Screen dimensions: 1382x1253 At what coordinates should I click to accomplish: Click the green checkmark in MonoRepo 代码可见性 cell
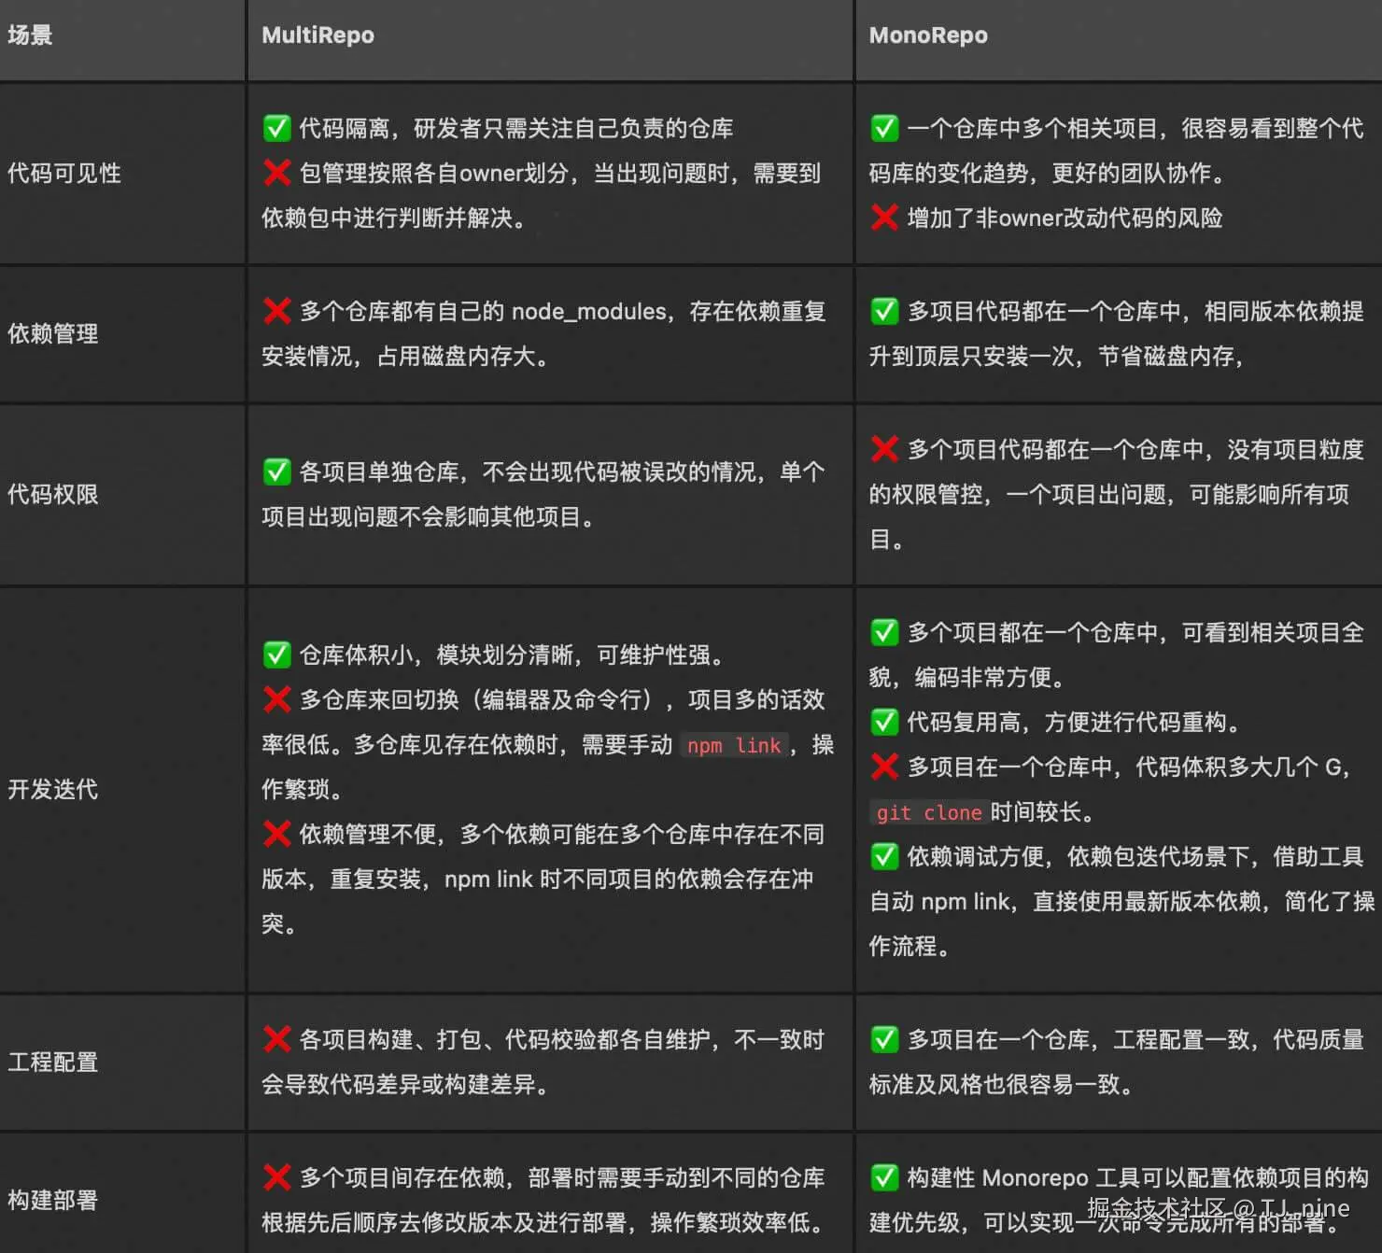pos(883,127)
